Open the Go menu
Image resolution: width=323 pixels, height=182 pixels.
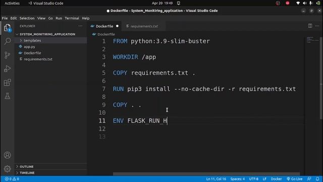(x=50, y=18)
